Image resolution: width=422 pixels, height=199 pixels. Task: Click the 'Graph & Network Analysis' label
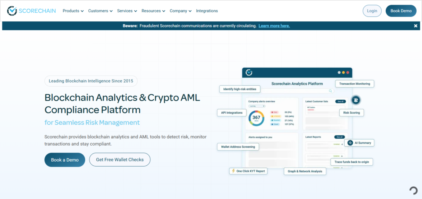pyautogui.click(x=305, y=171)
